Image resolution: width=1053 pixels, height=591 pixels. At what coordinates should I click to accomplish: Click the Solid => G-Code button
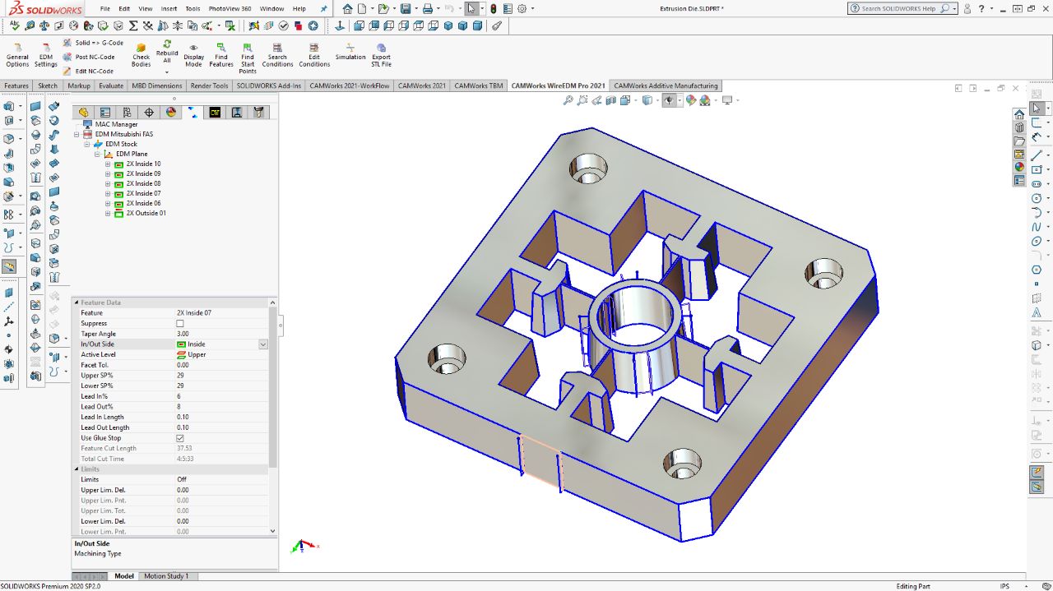point(98,43)
